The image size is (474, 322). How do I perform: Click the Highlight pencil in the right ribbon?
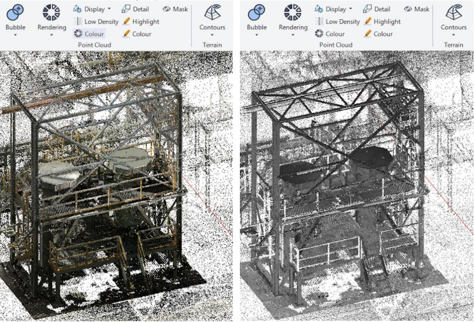(x=382, y=21)
